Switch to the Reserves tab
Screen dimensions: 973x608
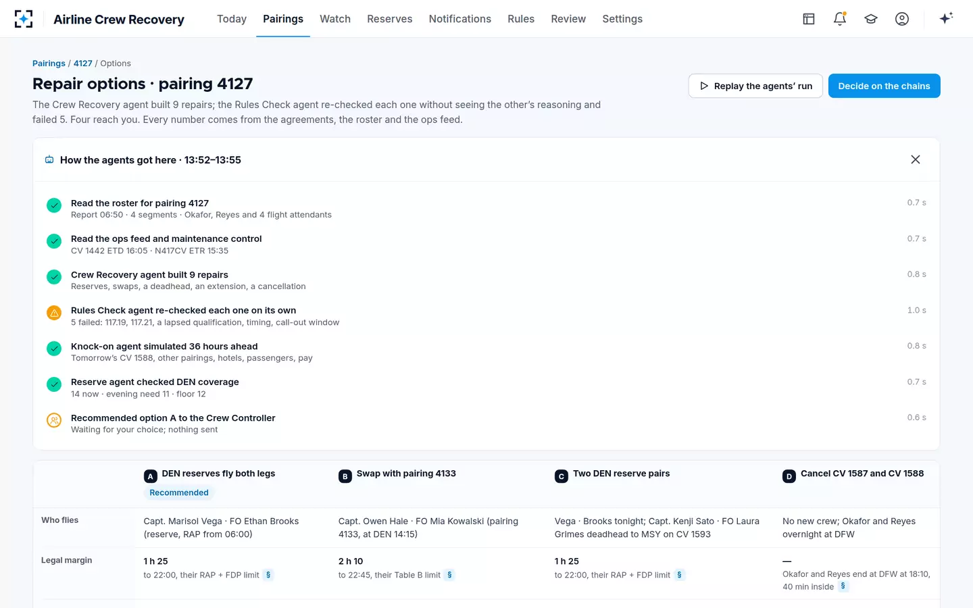tap(389, 19)
